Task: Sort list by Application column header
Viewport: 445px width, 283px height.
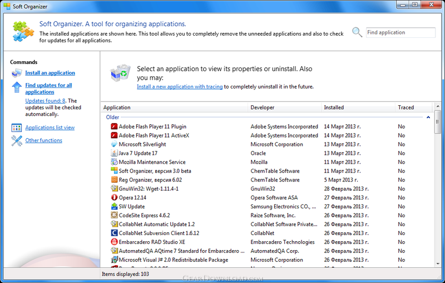Action: [174, 108]
